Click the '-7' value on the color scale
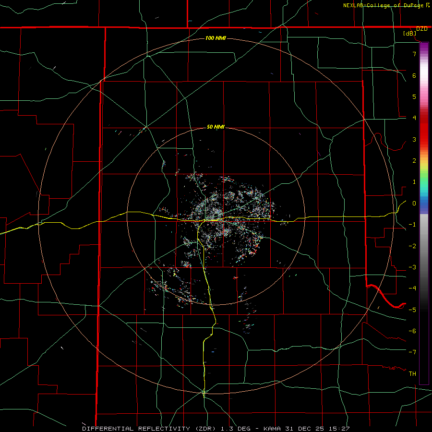432x432 pixels. coord(412,352)
